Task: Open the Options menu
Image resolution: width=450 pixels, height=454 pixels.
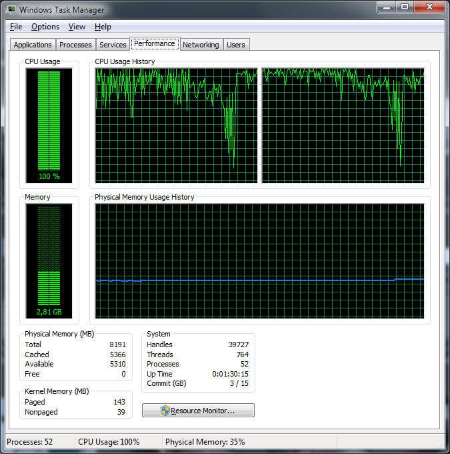Action: coord(45,27)
